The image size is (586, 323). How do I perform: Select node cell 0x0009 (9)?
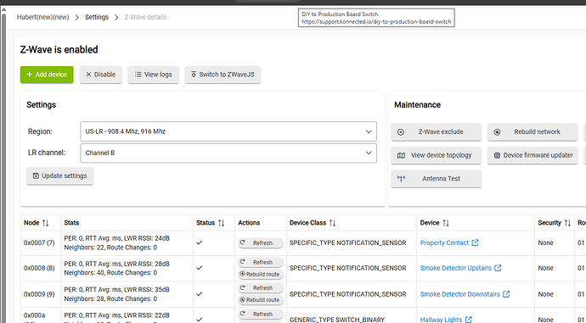[39, 294]
